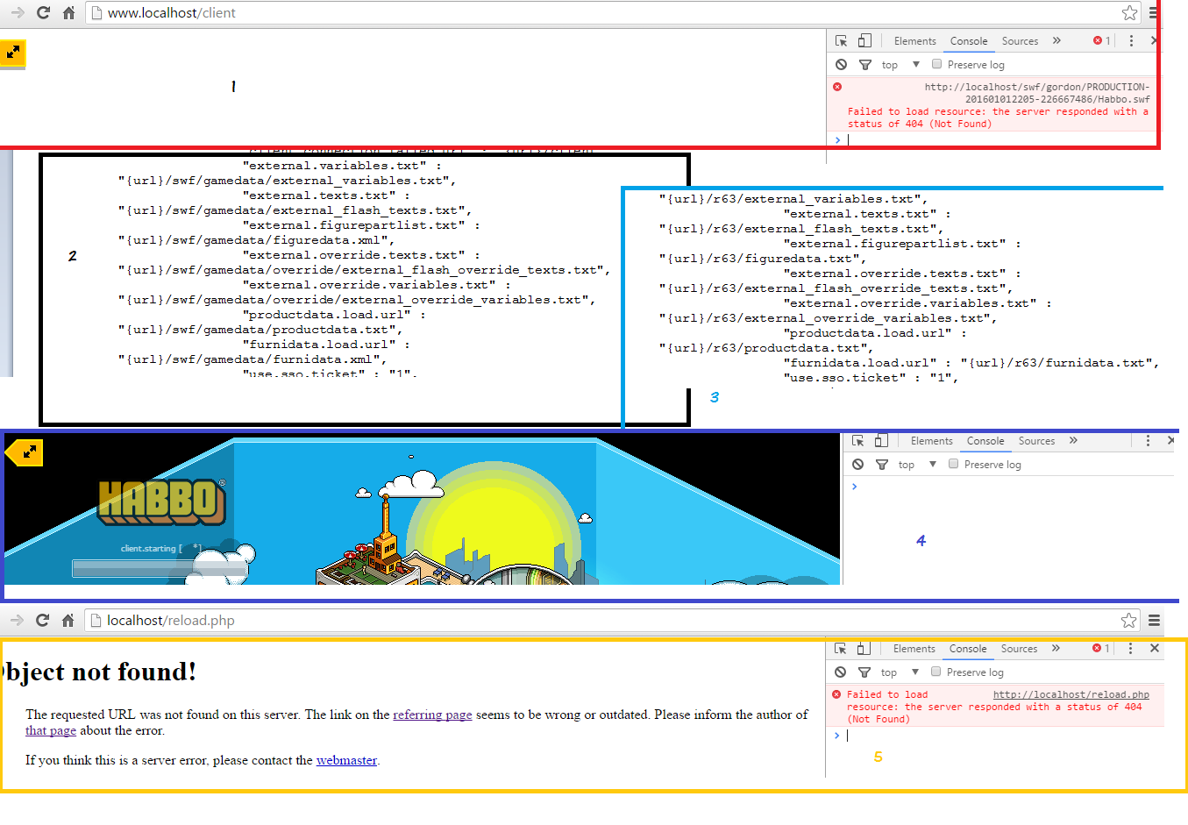Click the error counter in the Habbo.swf error DevTools
The height and width of the screenshot is (825, 1188).
[x=1102, y=40]
